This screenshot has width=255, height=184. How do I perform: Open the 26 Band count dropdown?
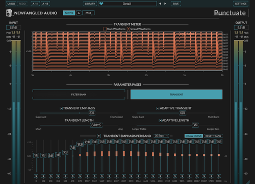pyautogui.click(x=161, y=136)
